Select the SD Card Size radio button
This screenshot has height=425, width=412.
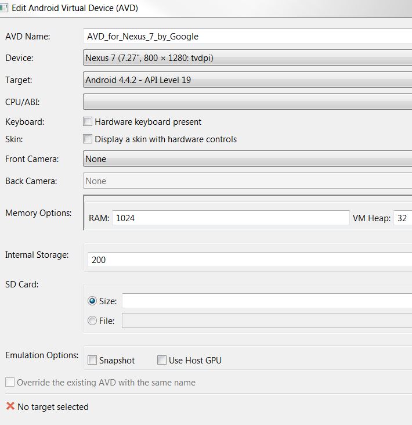92,301
